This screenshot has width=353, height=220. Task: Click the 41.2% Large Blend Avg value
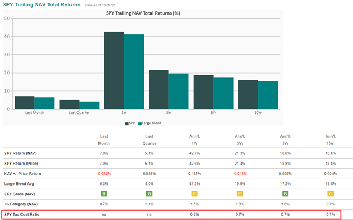tap(194, 184)
